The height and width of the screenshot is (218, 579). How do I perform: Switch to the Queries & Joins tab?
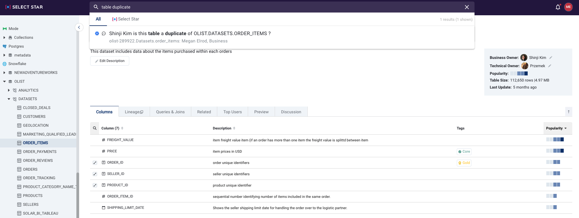pos(170,112)
